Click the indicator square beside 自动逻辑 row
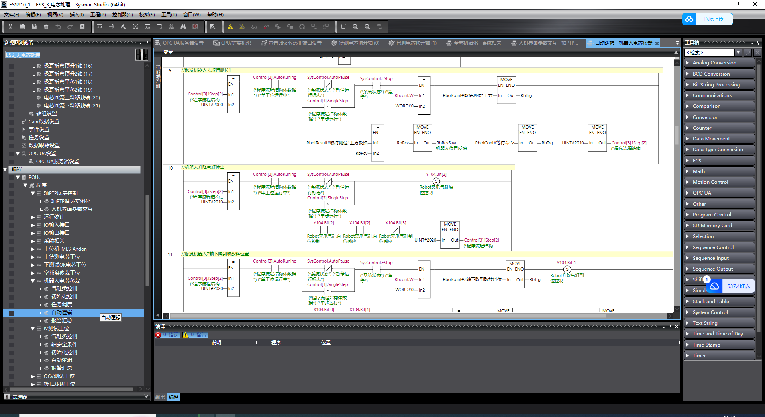The width and height of the screenshot is (765, 417). 11,313
